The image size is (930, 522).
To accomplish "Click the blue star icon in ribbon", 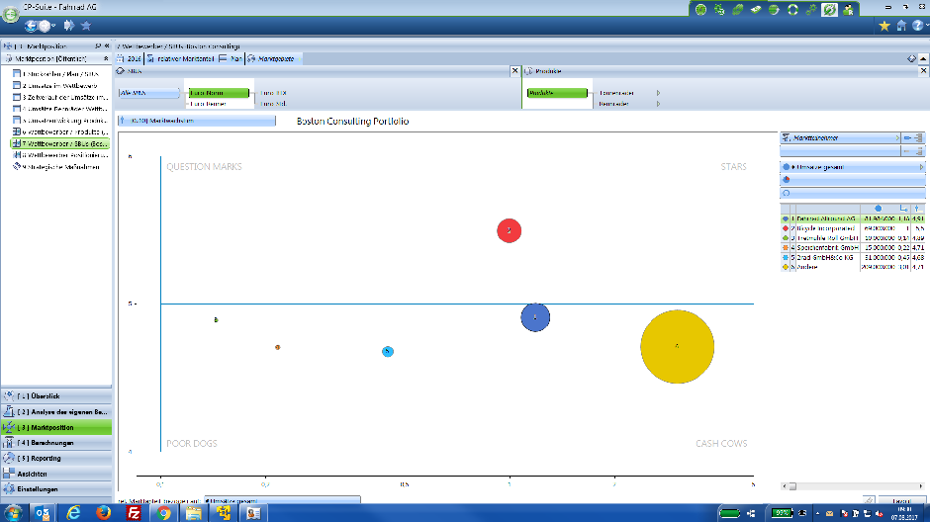I will point(86,26).
